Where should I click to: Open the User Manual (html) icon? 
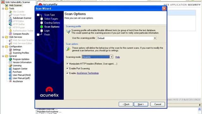(10, 75)
